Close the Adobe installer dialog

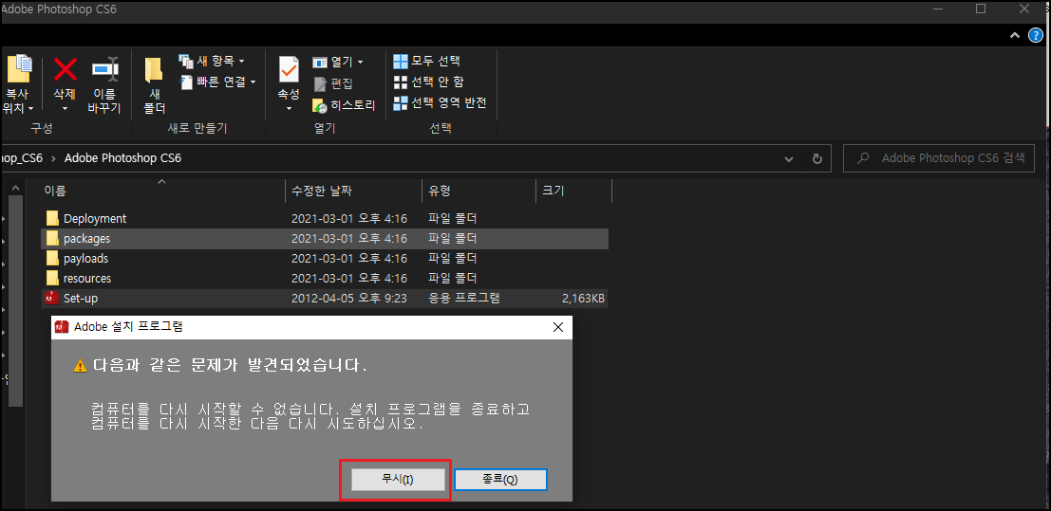click(557, 327)
